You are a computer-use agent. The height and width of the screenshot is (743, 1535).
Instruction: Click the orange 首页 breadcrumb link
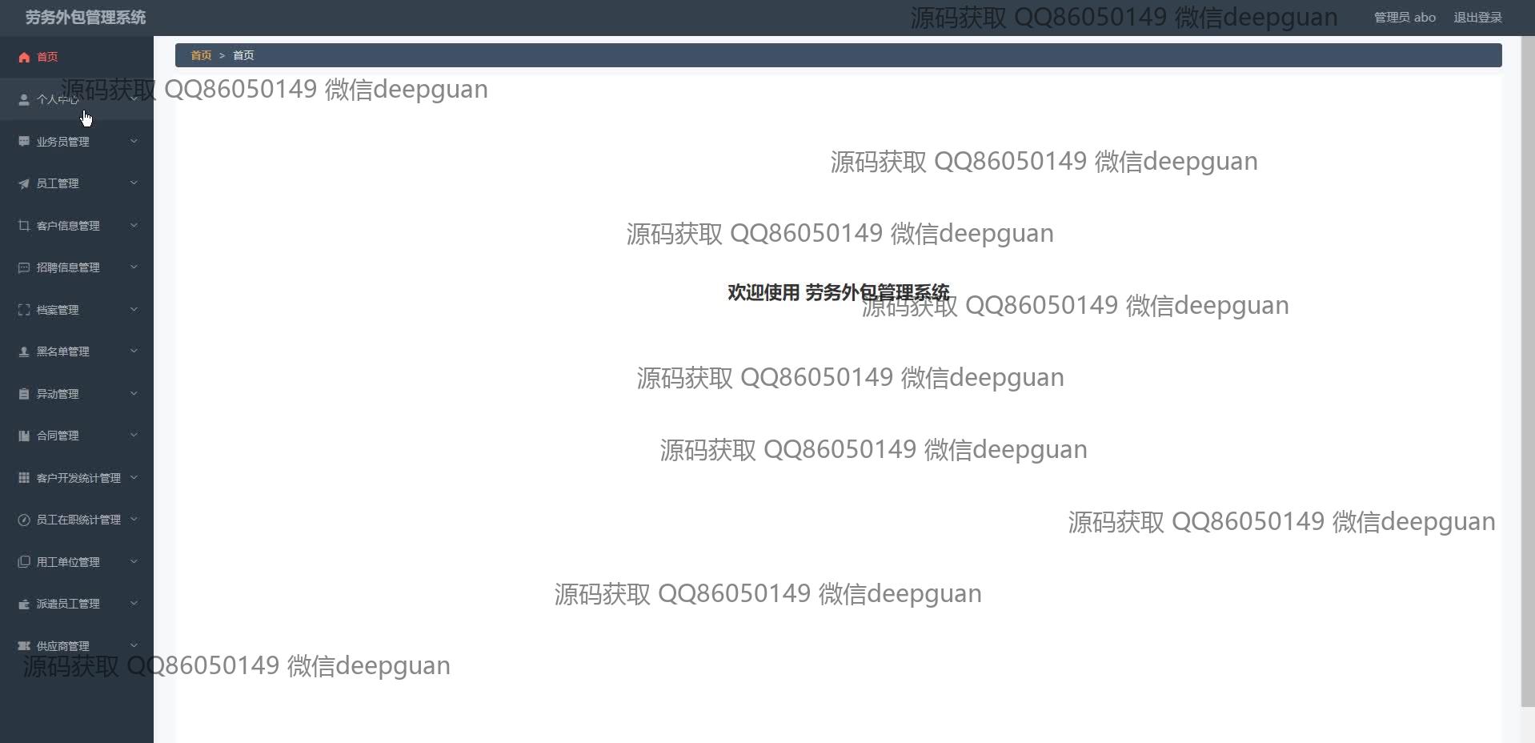click(x=201, y=55)
